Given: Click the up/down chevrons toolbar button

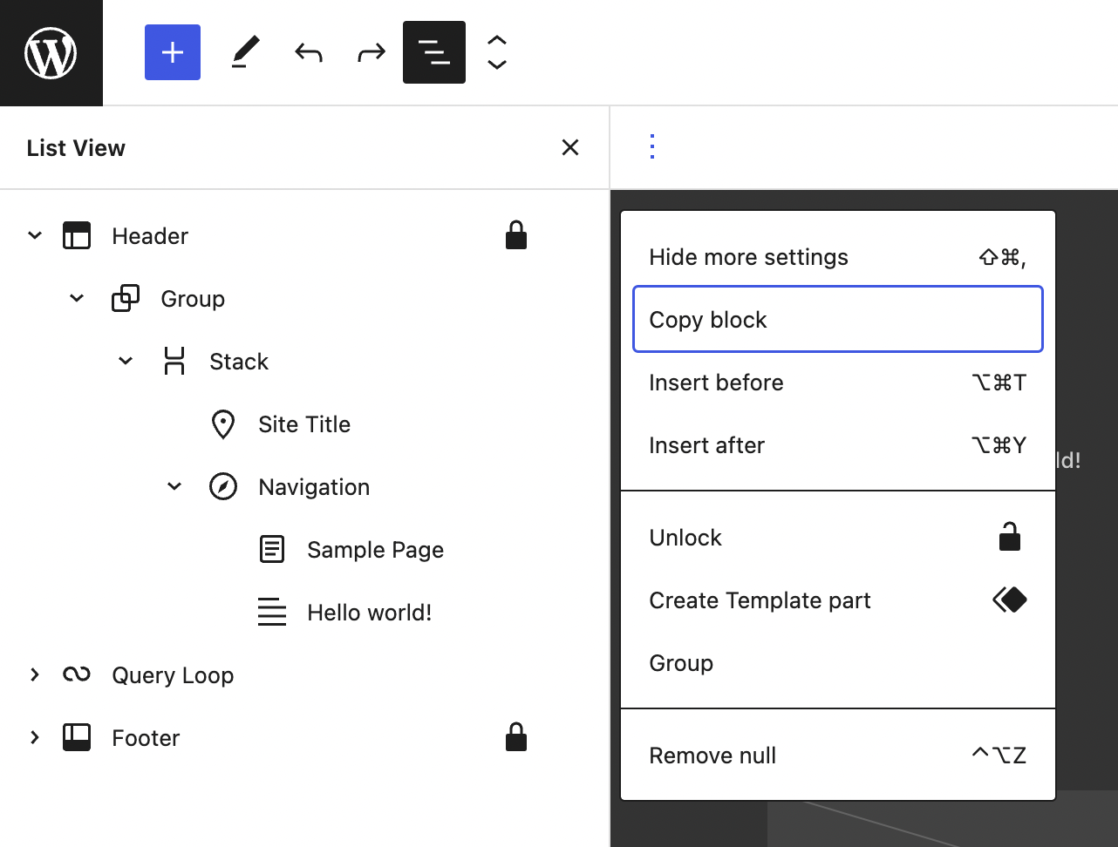Looking at the screenshot, I should pos(497,52).
